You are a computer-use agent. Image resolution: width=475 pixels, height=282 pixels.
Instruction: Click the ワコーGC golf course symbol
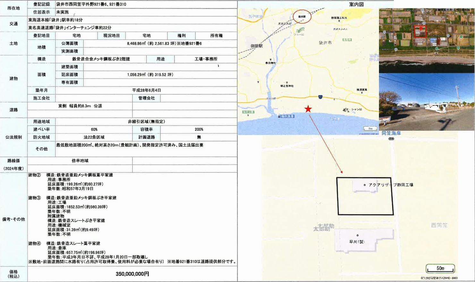(300, 30)
